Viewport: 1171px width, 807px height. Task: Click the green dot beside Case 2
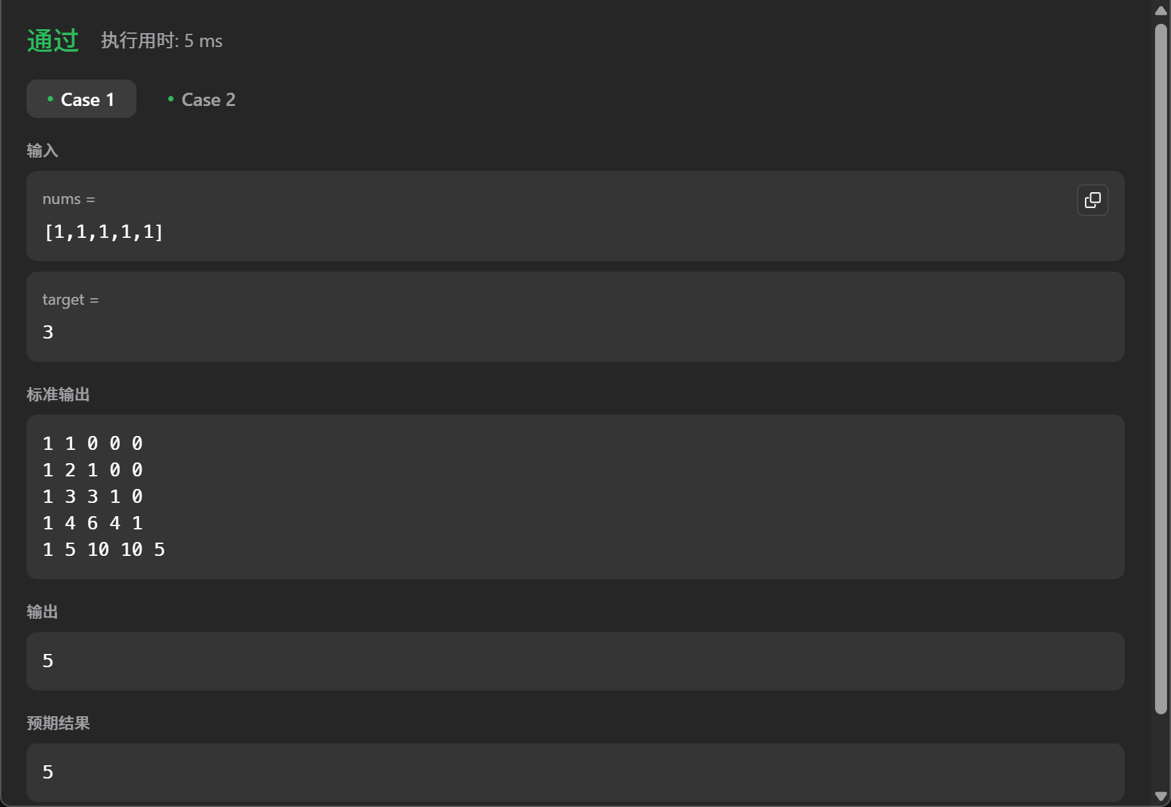171,99
